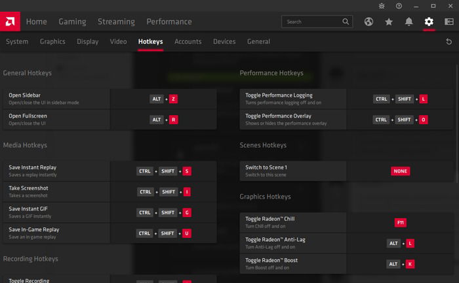
Task: Click the settings gear icon
Action: 429,22
